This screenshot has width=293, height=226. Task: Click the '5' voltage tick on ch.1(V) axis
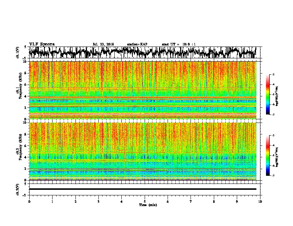coord(25,47)
